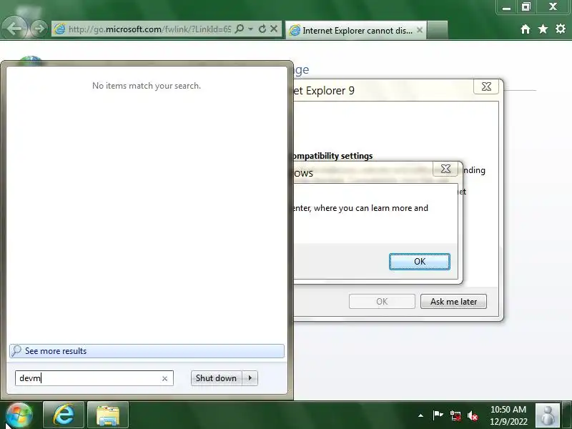Click the user icon at taskbar end
Image resolution: width=572 pixels, height=429 pixels.
tap(547, 415)
